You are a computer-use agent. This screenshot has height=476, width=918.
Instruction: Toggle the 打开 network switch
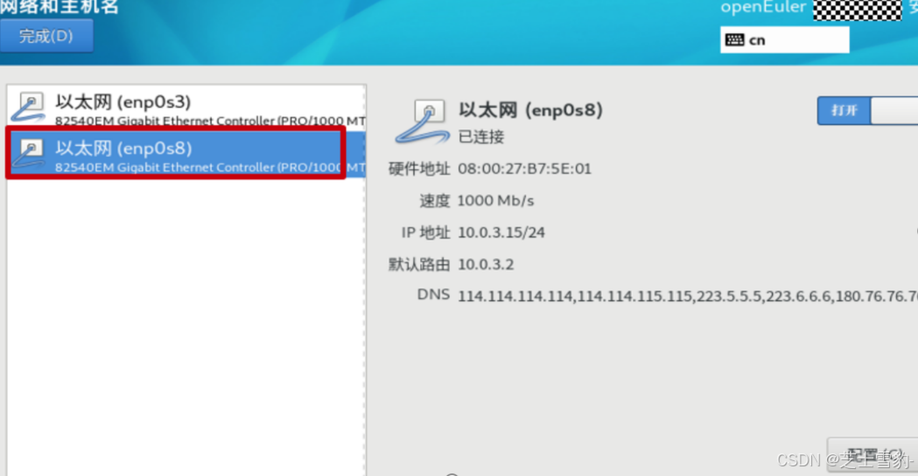click(x=867, y=110)
